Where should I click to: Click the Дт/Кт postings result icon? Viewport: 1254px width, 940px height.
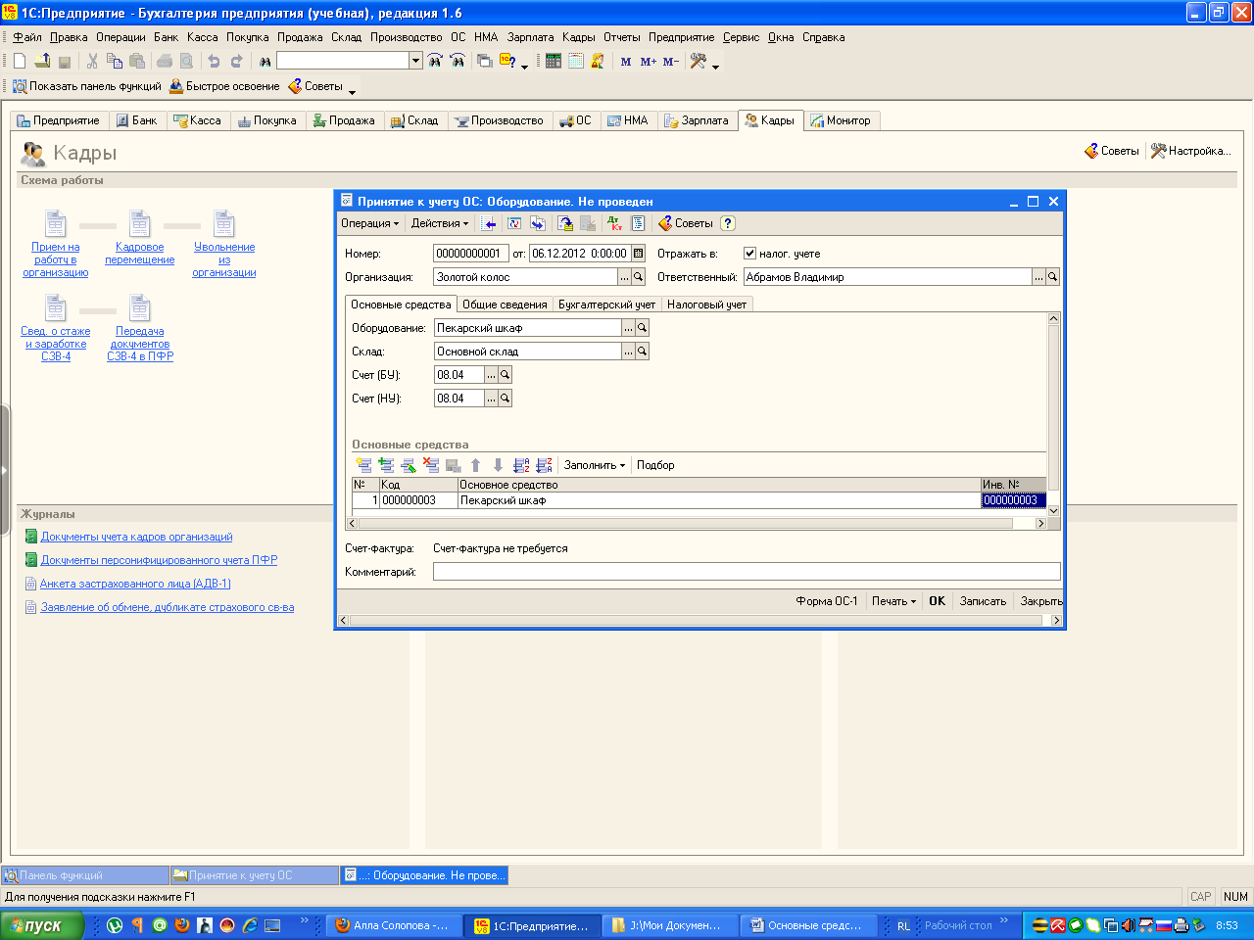click(x=615, y=223)
